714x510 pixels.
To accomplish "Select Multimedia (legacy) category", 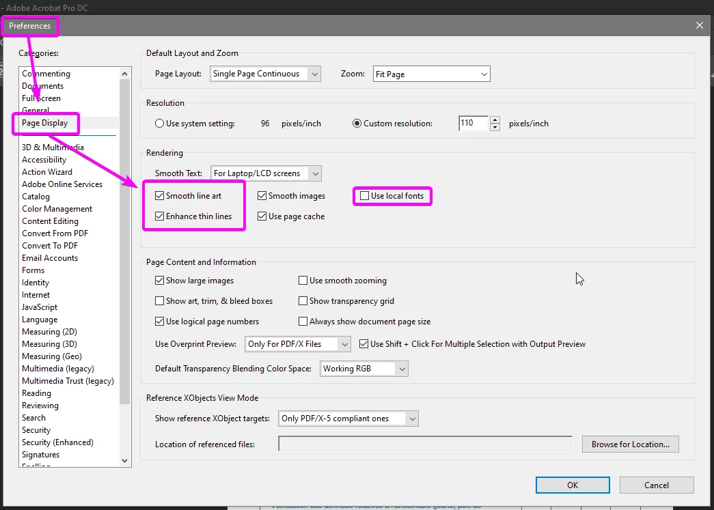I will tap(58, 369).
